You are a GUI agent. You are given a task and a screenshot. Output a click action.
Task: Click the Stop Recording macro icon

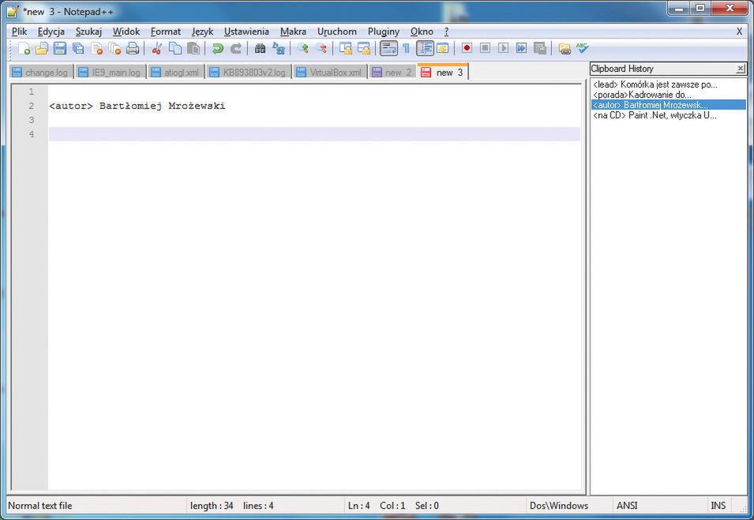coord(485,48)
